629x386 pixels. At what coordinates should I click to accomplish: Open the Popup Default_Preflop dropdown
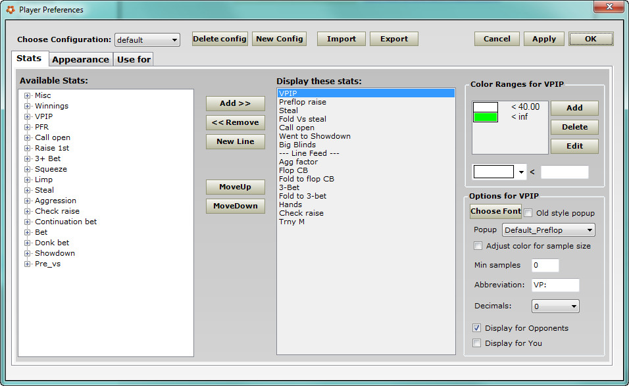(x=548, y=230)
